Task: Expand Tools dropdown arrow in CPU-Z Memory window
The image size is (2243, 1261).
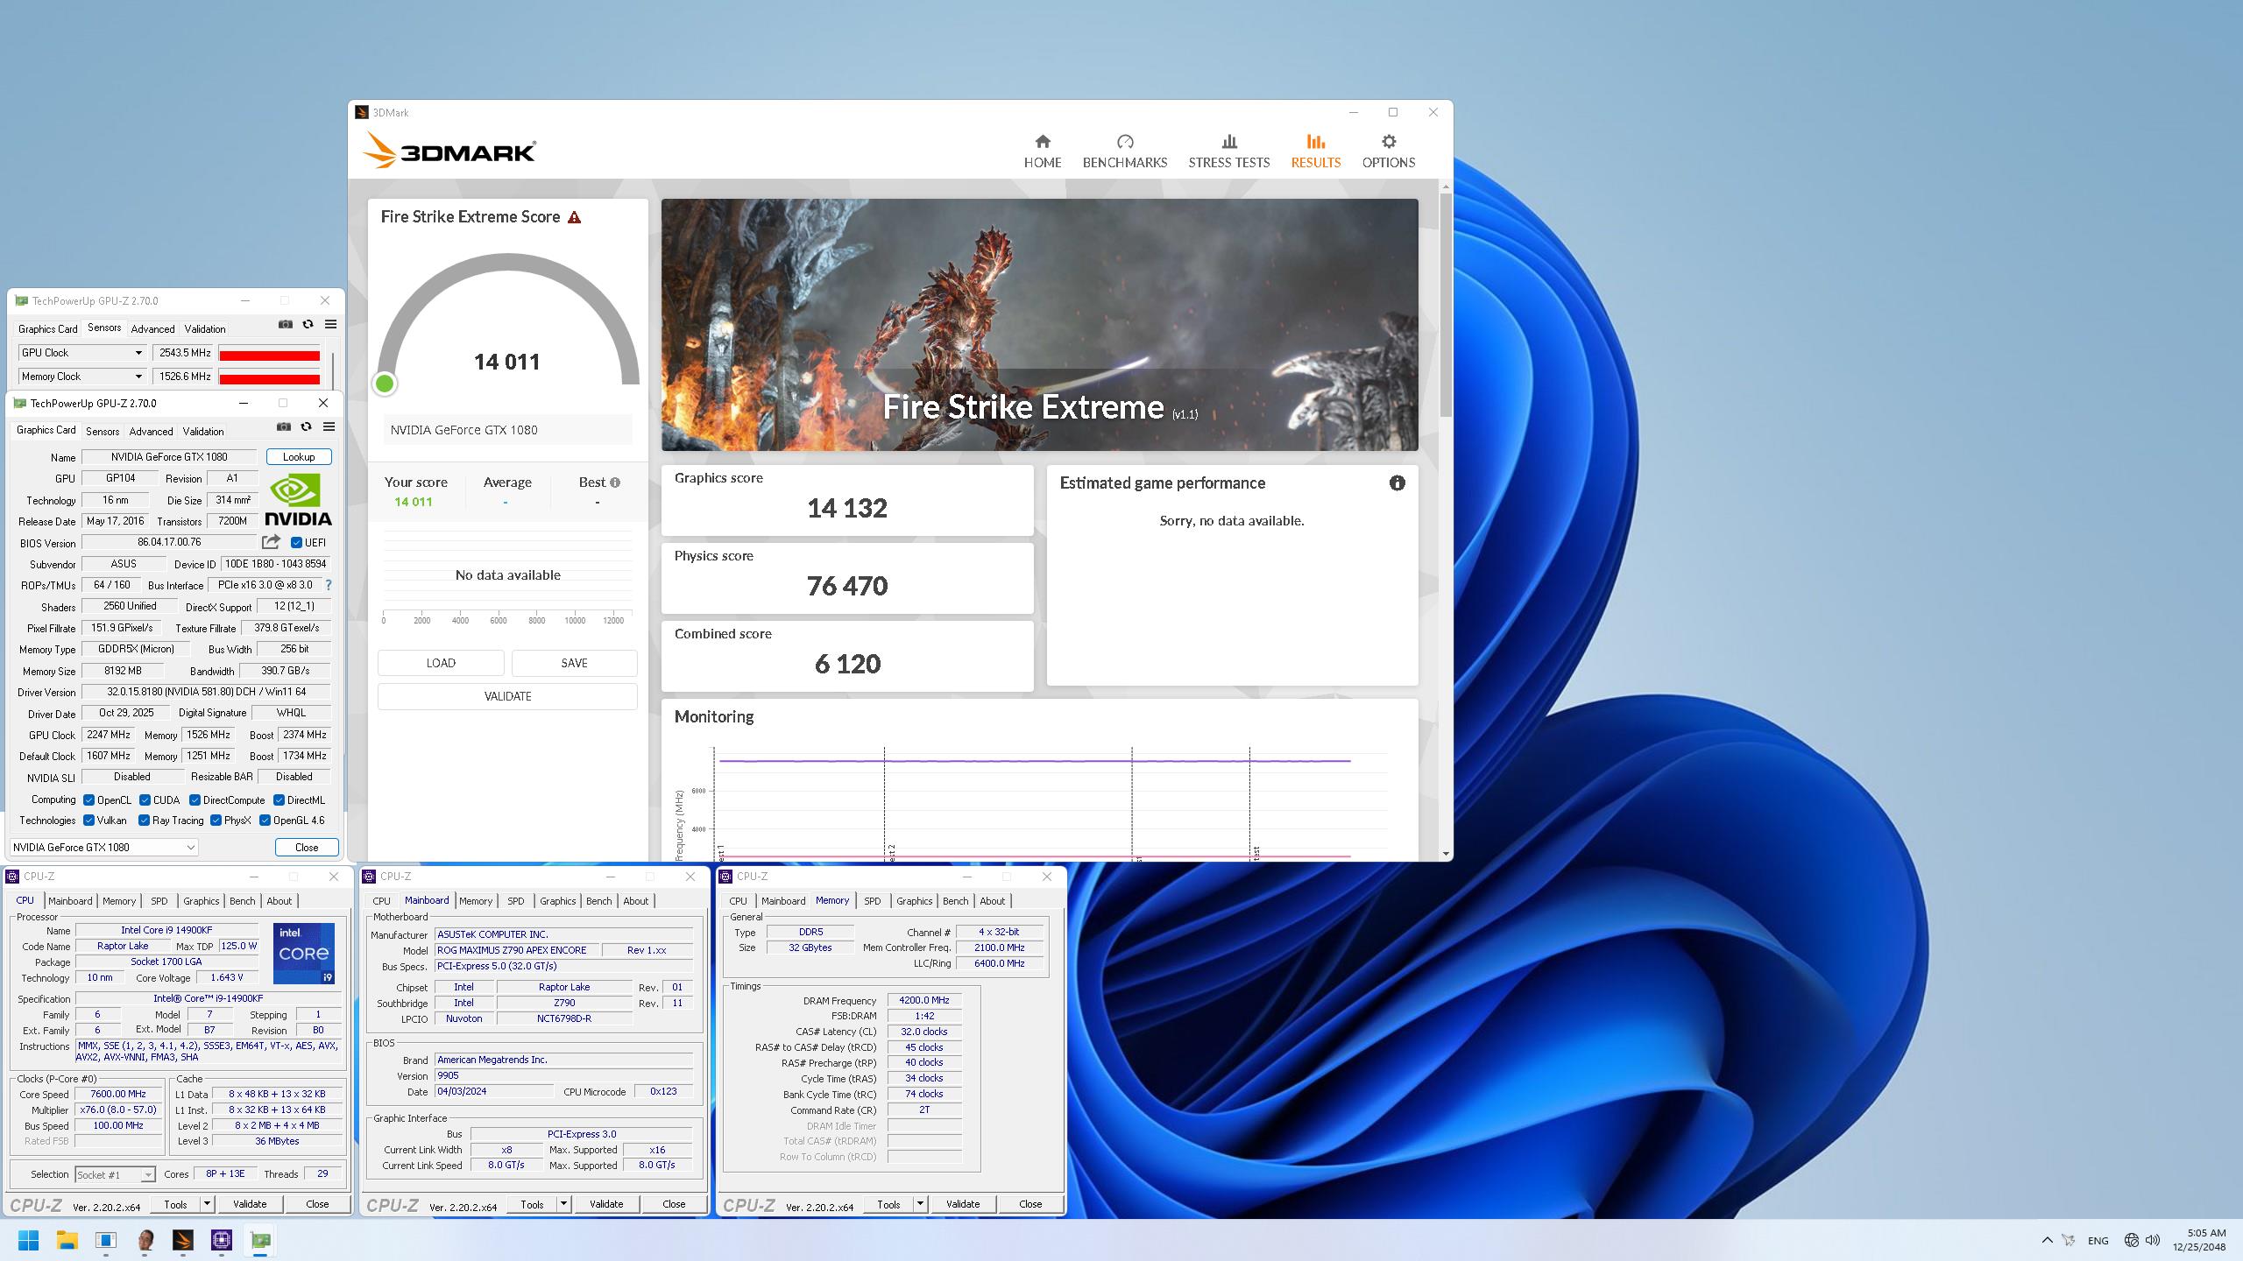Action: 920,1204
